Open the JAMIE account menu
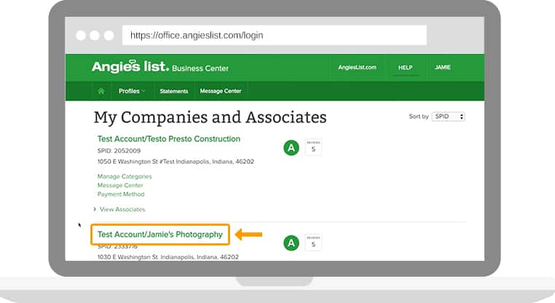 click(x=442, y=67)
